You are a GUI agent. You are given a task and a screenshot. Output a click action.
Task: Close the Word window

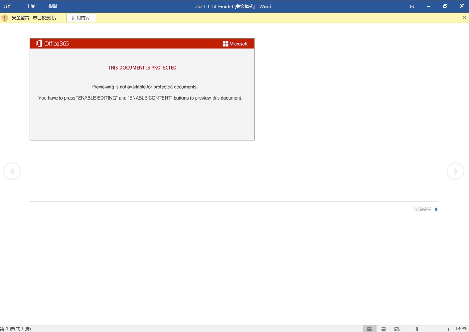(462, 6)
